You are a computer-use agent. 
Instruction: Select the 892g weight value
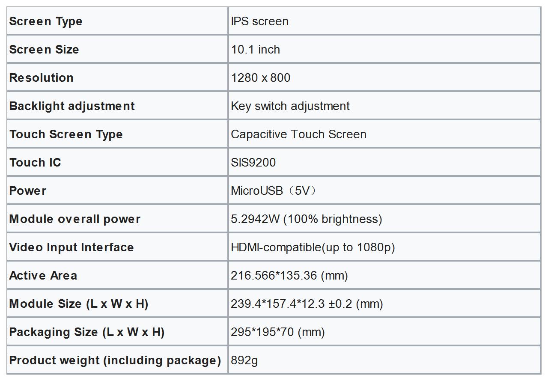[x=244, y=360]
